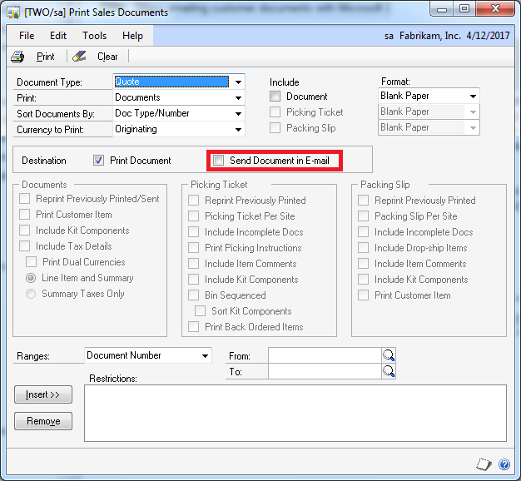
Task: Open lookup next to the From field
Action: [389, 355]
